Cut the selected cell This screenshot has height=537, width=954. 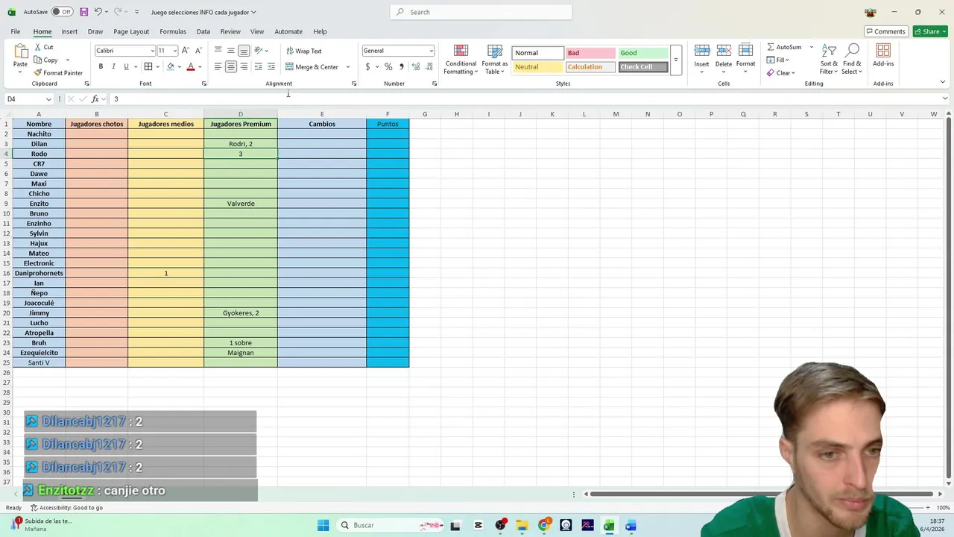(x=43, y=47)
